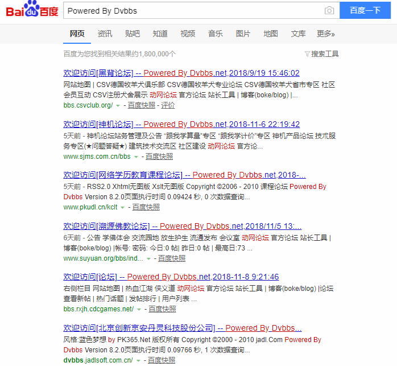Open the 黑背论坛 result title
397x366 pixels.
point(181,73)
